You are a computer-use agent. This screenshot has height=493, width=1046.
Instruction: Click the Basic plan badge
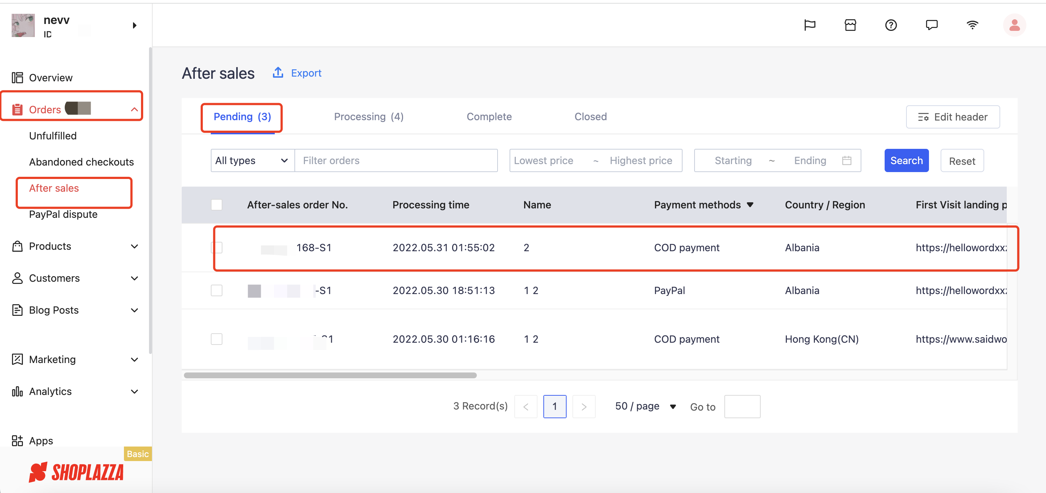138,454
